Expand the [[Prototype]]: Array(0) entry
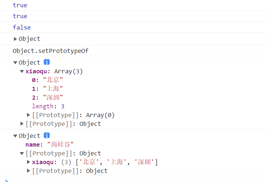 [28, 115]
